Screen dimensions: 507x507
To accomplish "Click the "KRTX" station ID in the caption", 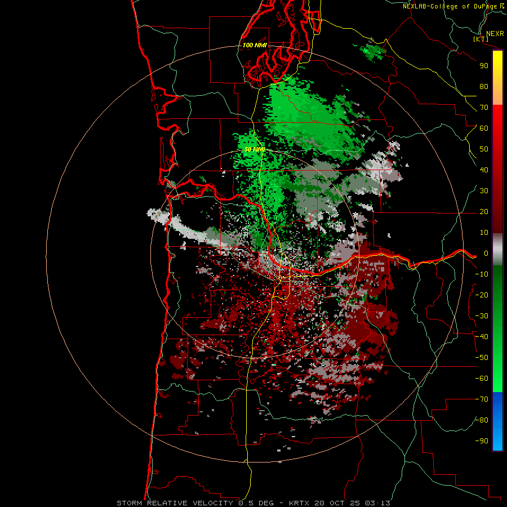I will 300,503.
